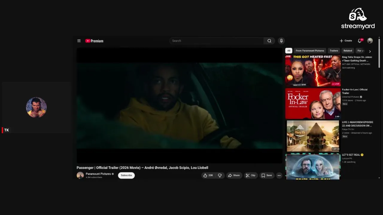Click the TK participant avatar

coord(36,107)
